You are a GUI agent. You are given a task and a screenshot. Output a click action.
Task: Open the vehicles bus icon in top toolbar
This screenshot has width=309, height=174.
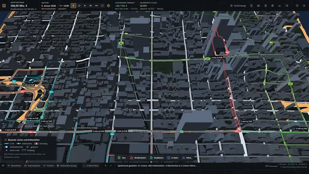258,6
